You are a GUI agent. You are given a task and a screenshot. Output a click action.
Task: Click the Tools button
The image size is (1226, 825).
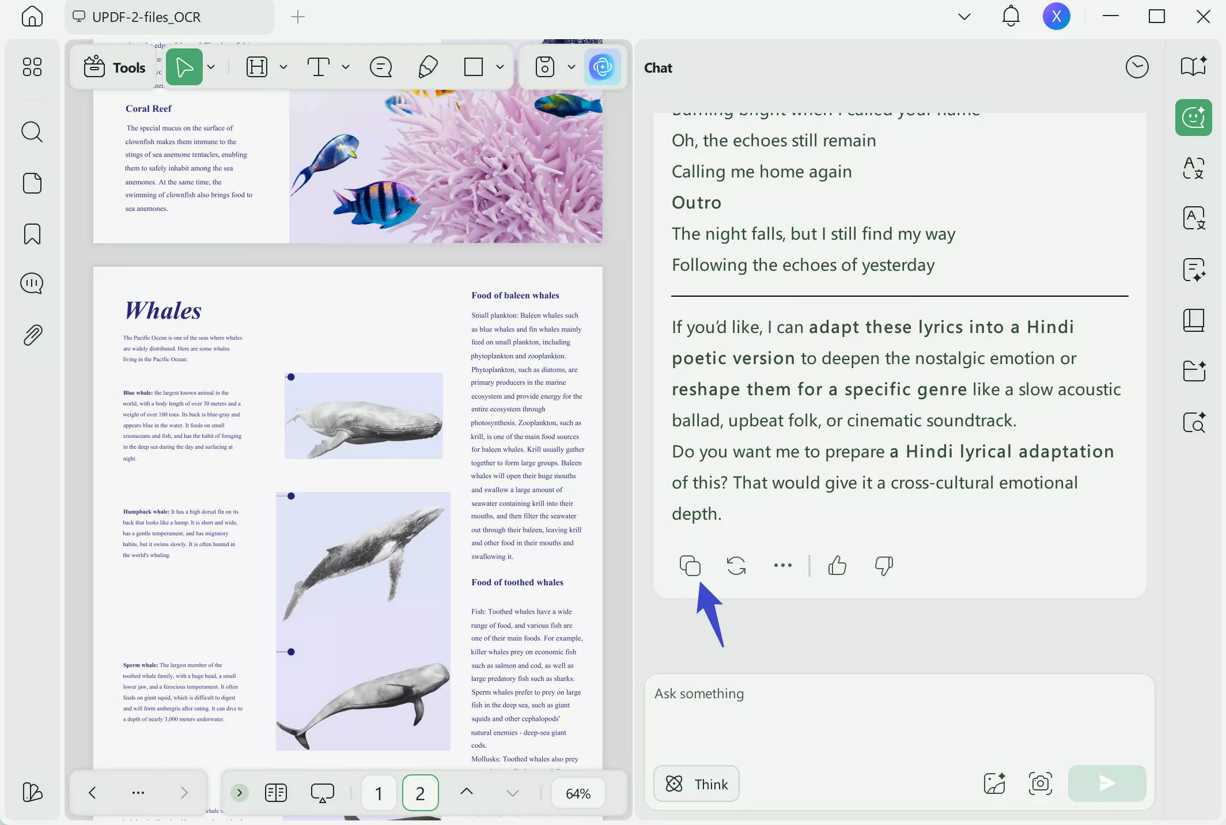tap(115, 67)
